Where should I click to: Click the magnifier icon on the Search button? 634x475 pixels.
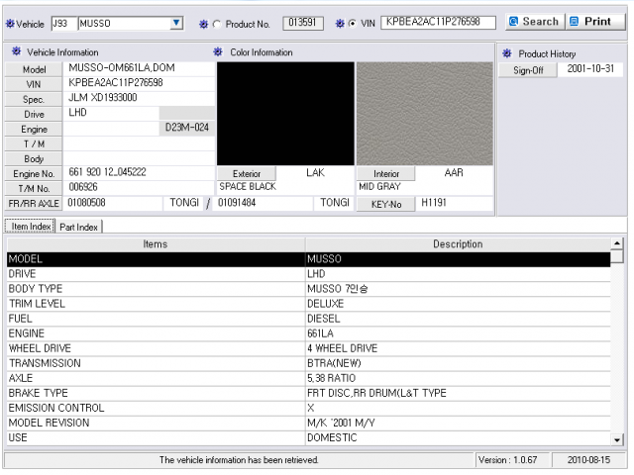[513, 22]
